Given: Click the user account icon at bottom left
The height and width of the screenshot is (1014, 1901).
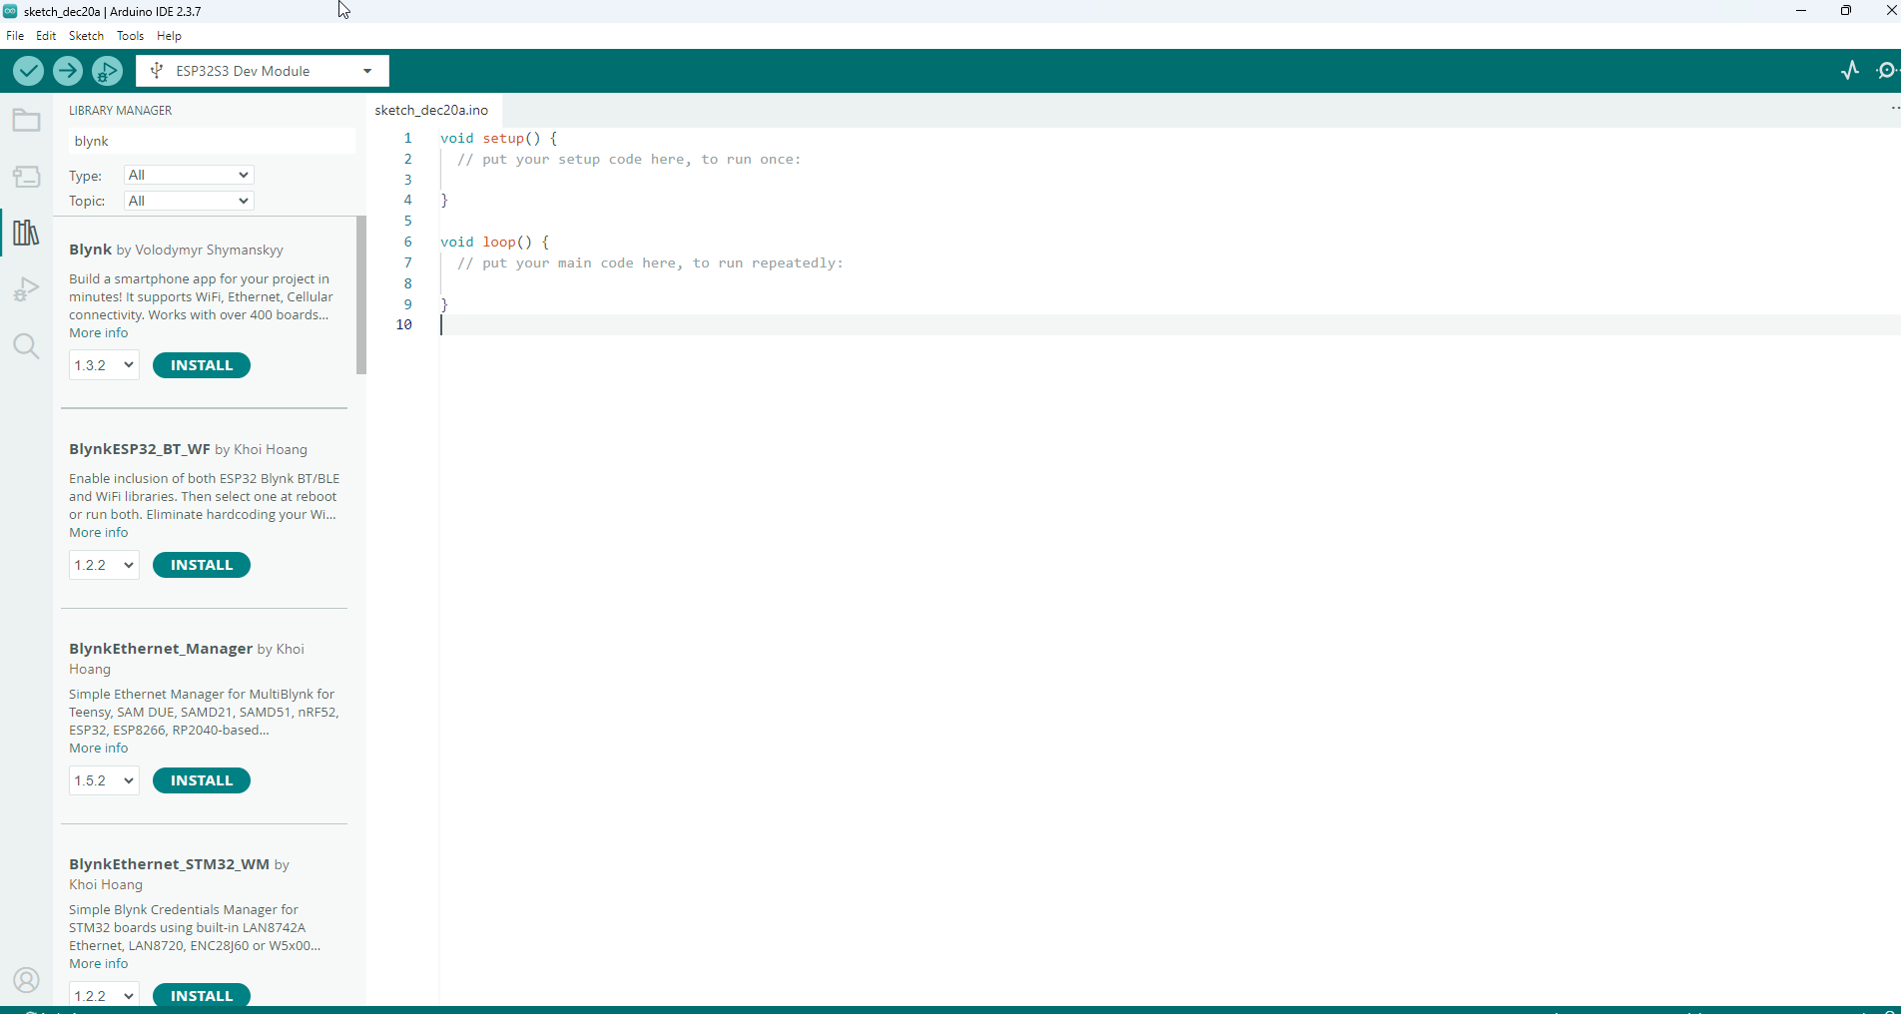Looking at the screenshot, I should [x=26, y=980].
